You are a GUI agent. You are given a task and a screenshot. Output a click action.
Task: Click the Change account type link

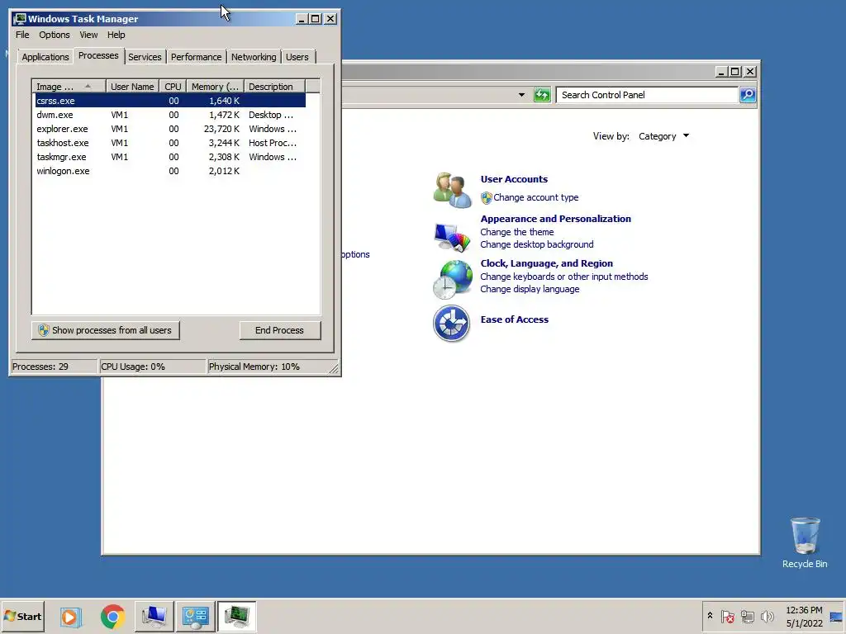coord(535,198)
